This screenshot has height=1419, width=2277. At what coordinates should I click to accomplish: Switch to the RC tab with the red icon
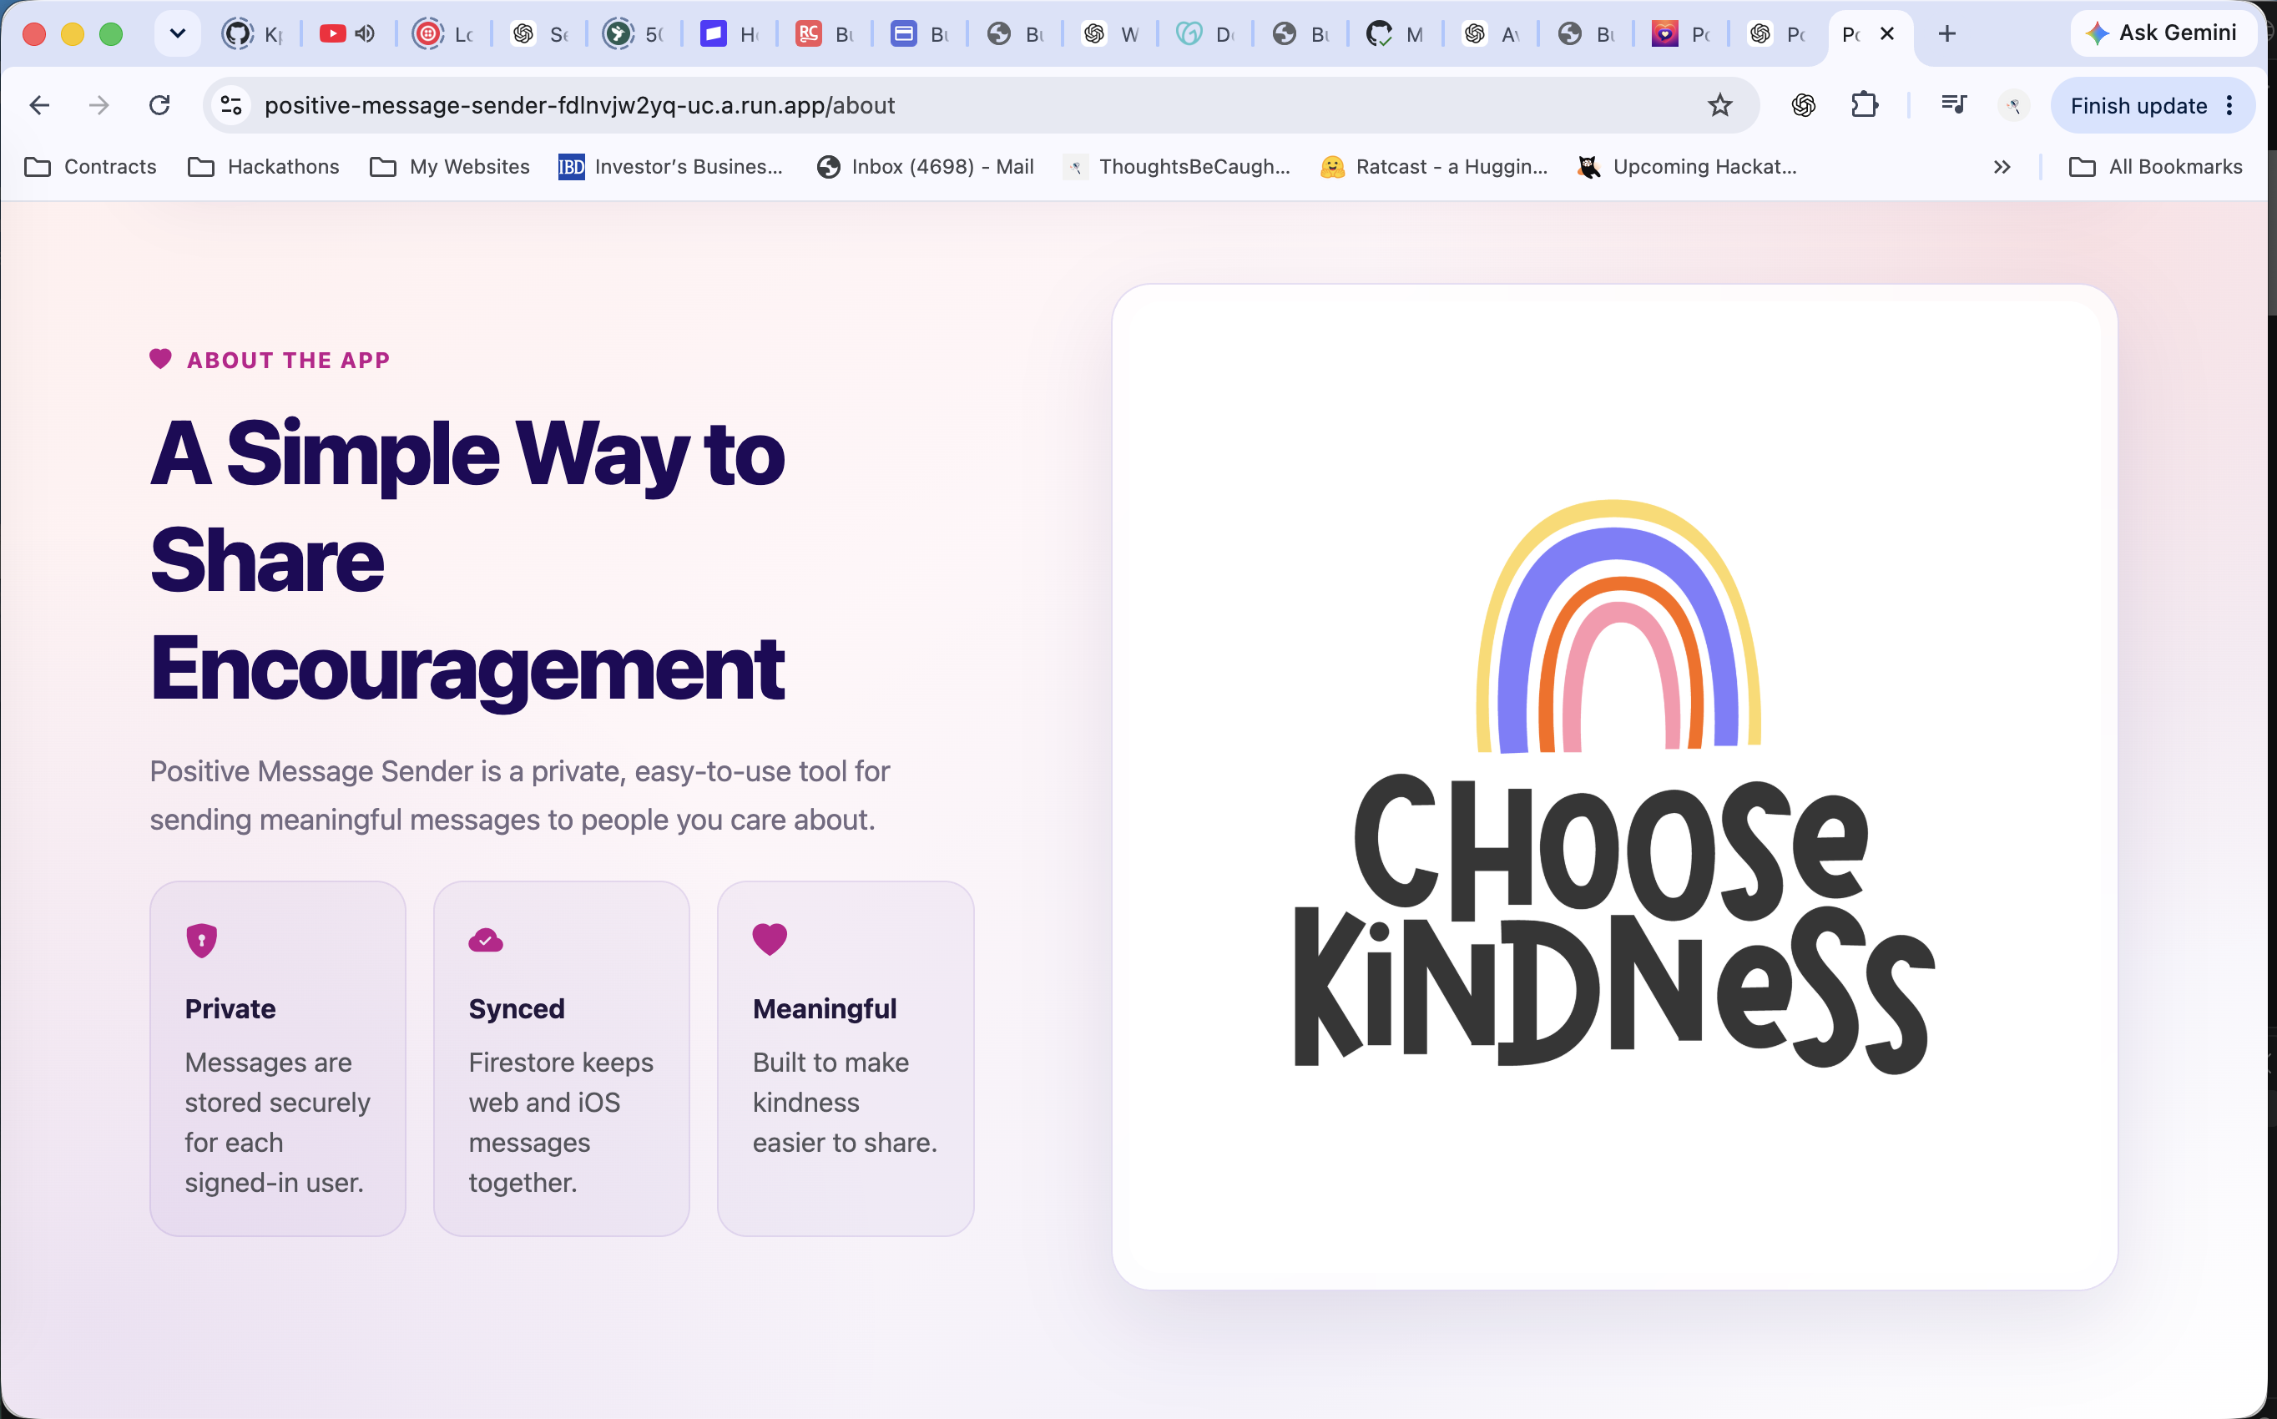pos(824,33)
